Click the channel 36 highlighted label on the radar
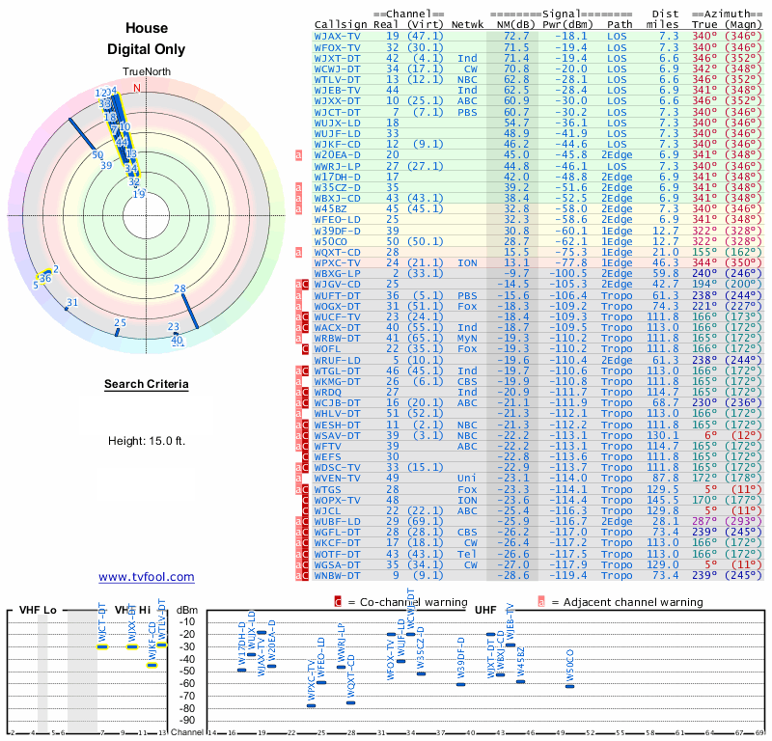 (45, 279)
